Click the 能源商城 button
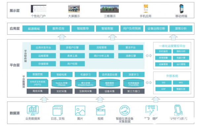 click(34, 29)
